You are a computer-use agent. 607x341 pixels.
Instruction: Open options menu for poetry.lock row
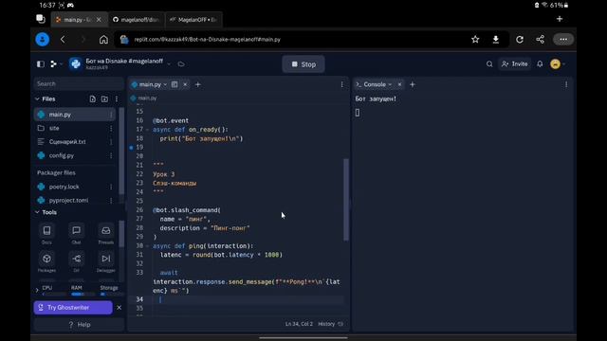point(111,187)
